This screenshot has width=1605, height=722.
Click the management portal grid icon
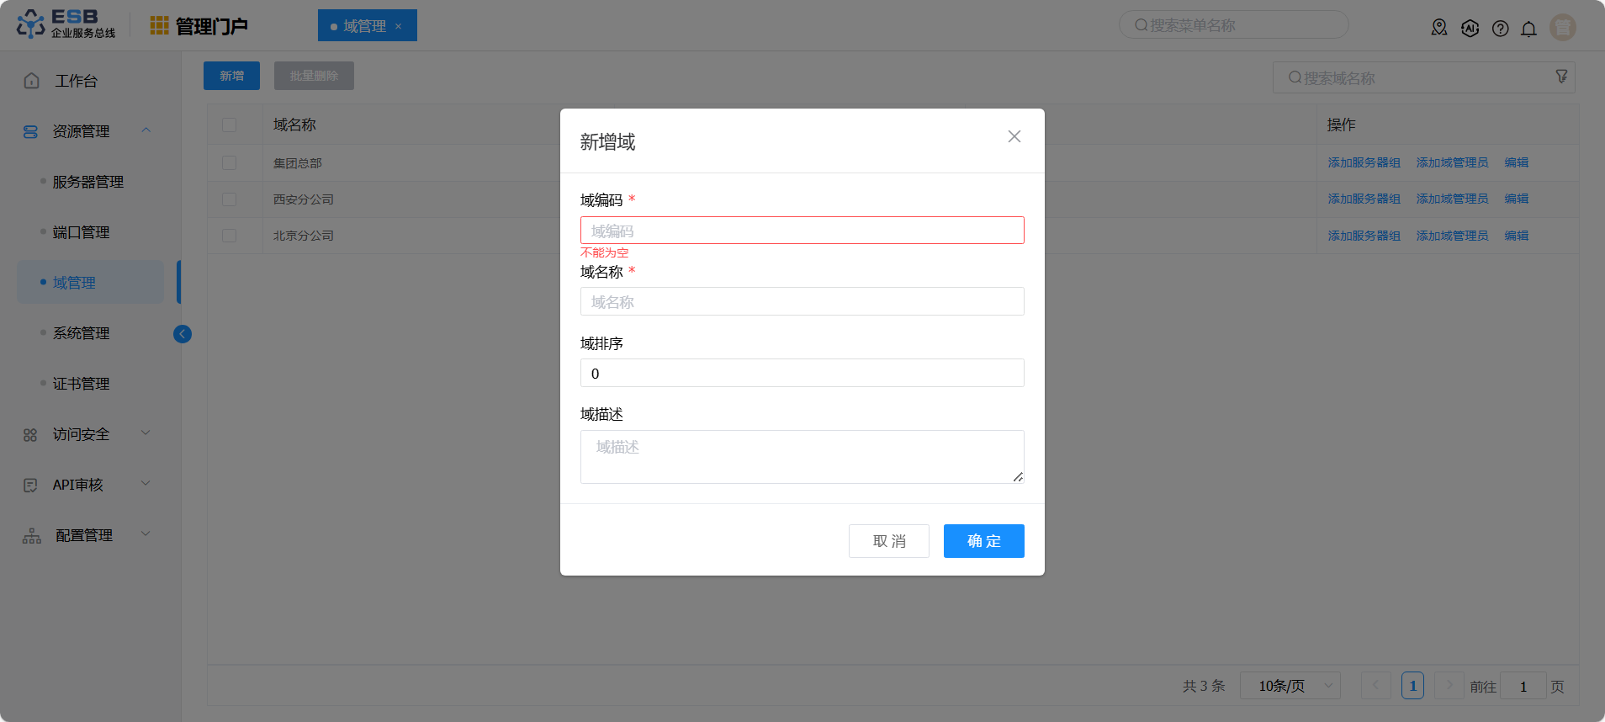coord(159,26)
